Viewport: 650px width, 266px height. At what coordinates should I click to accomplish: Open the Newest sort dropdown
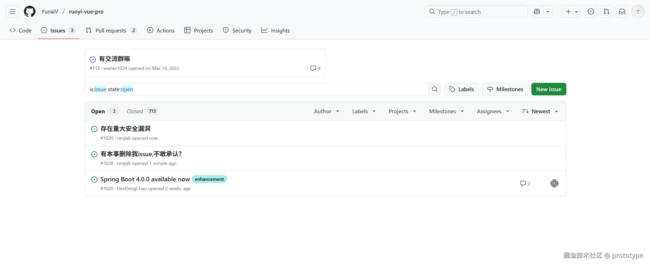pyautogui.click(x=540, y=111)
